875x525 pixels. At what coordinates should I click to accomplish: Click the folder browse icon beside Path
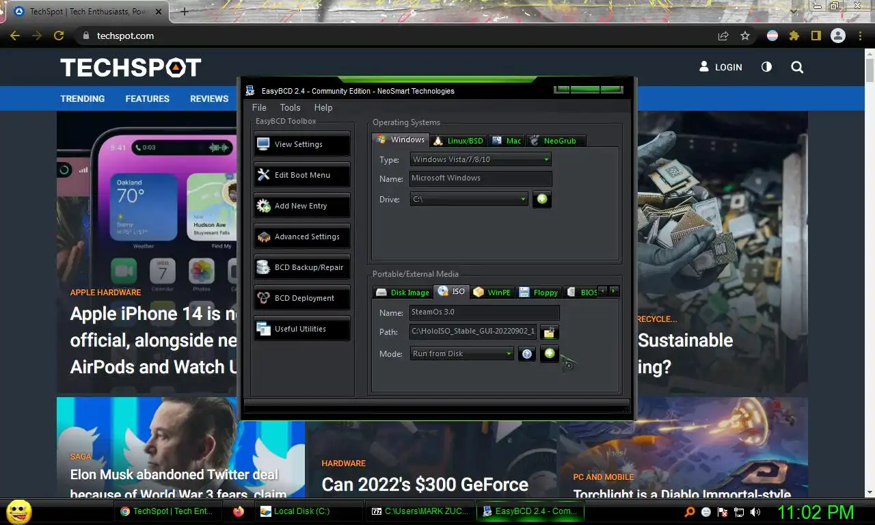point(550,332)
